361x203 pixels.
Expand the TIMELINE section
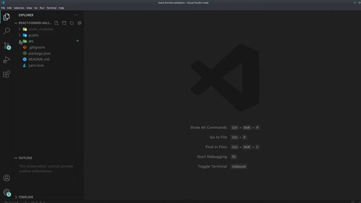coord(16,197)
